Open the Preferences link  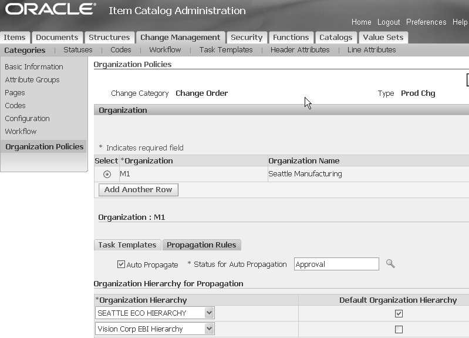pos(426,22)
